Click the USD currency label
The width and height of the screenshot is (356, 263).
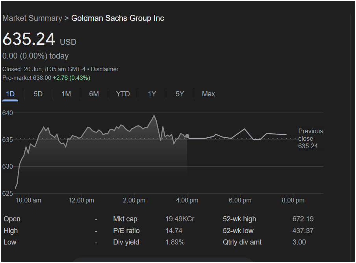tap(68, 42)
